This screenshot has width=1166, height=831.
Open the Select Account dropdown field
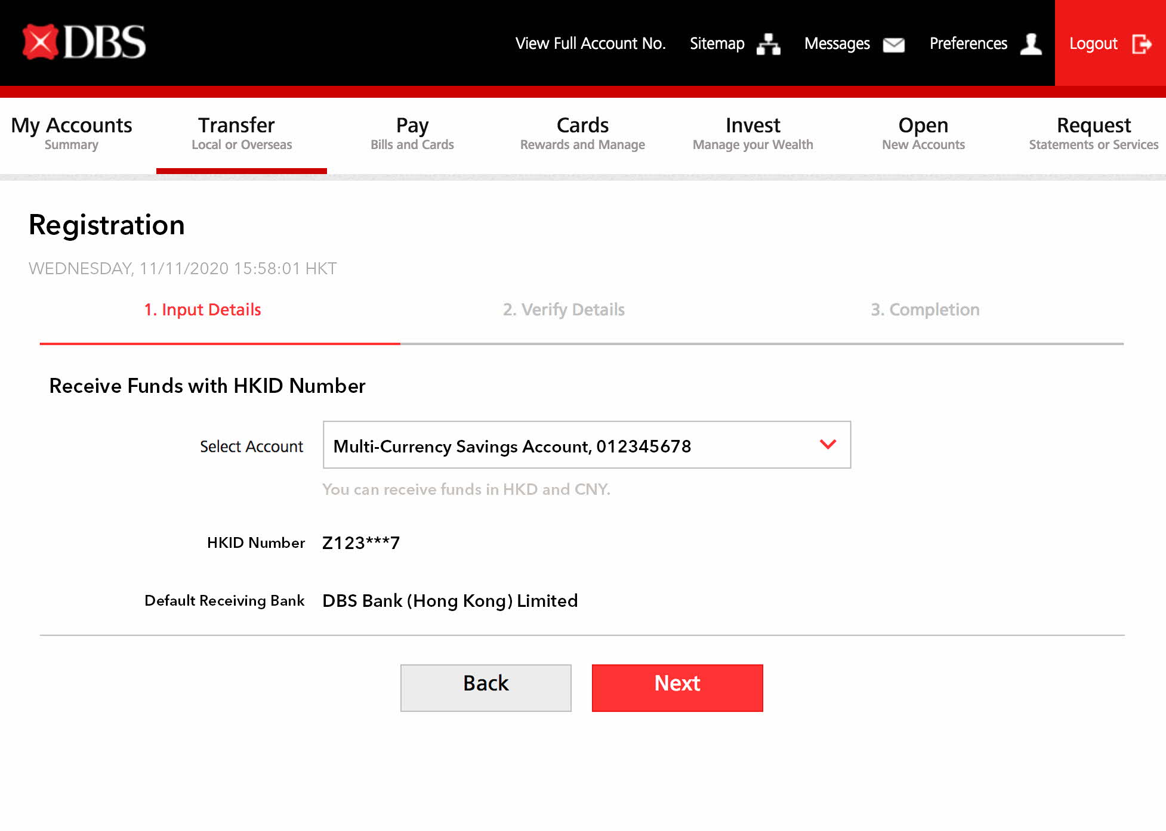pos(586,445)
